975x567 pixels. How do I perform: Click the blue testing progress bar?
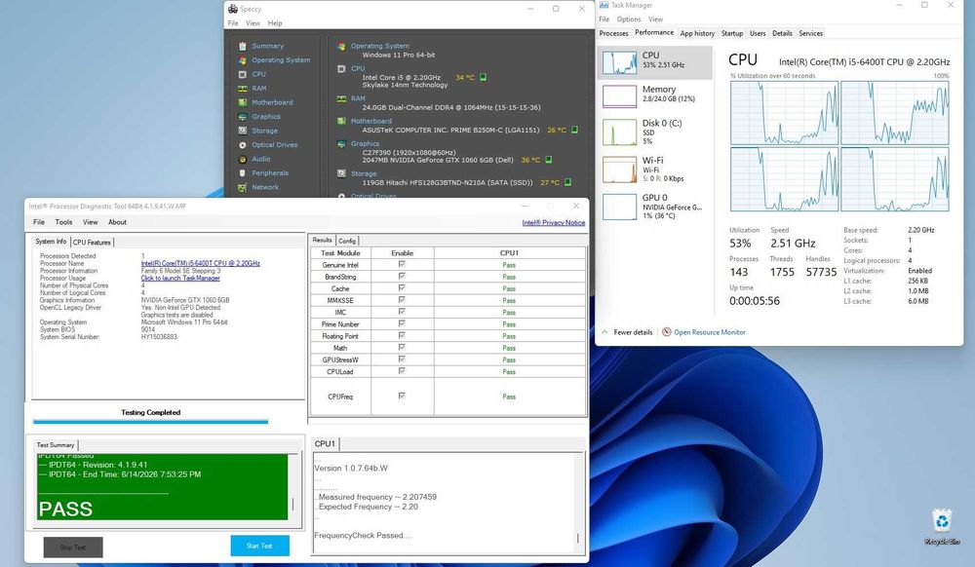150,422
